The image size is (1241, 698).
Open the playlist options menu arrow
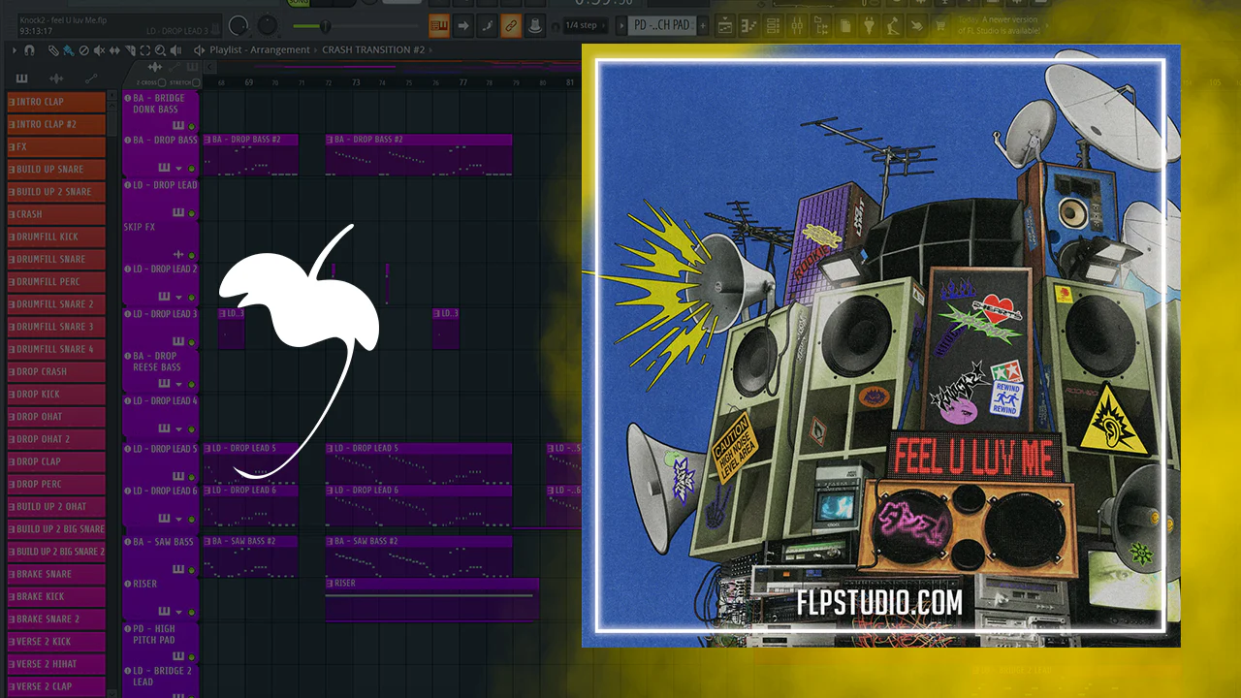click(x=16, y=49)
